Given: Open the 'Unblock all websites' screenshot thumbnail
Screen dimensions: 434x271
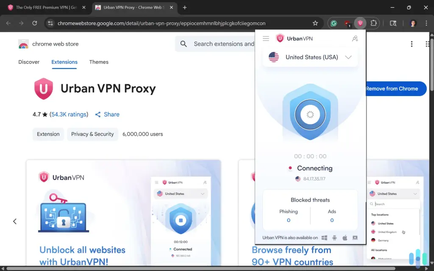Looking at the screenshot, I should [x=124, y=213].
